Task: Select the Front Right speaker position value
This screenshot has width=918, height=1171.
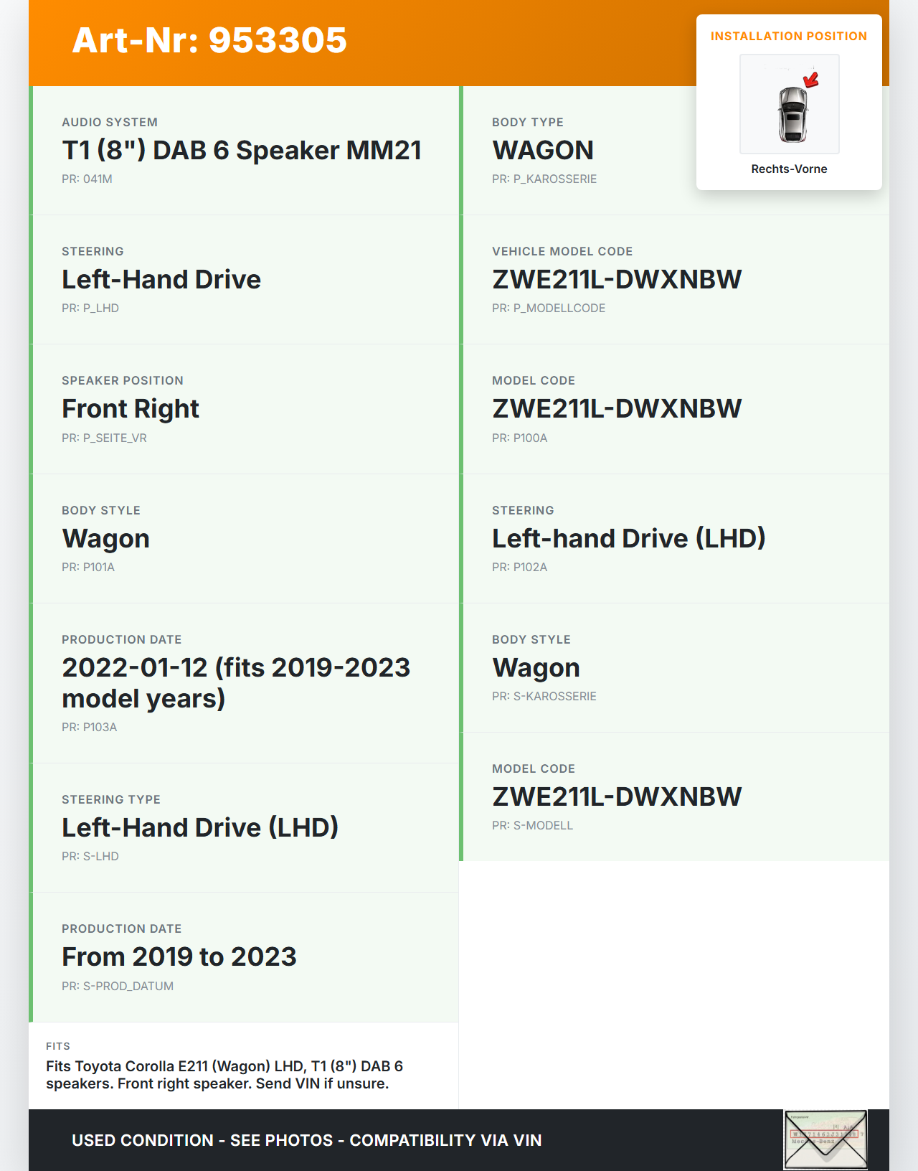Action: (x=131, y=409)
